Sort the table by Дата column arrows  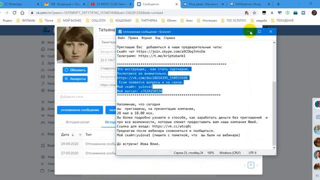tap(72, 134)
